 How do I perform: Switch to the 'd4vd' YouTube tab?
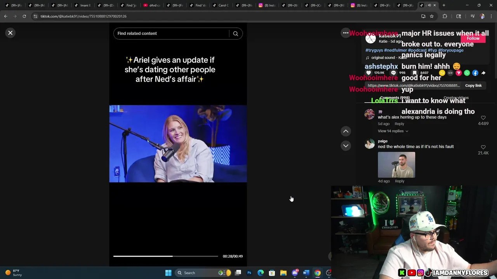click(x=152, y=5)
